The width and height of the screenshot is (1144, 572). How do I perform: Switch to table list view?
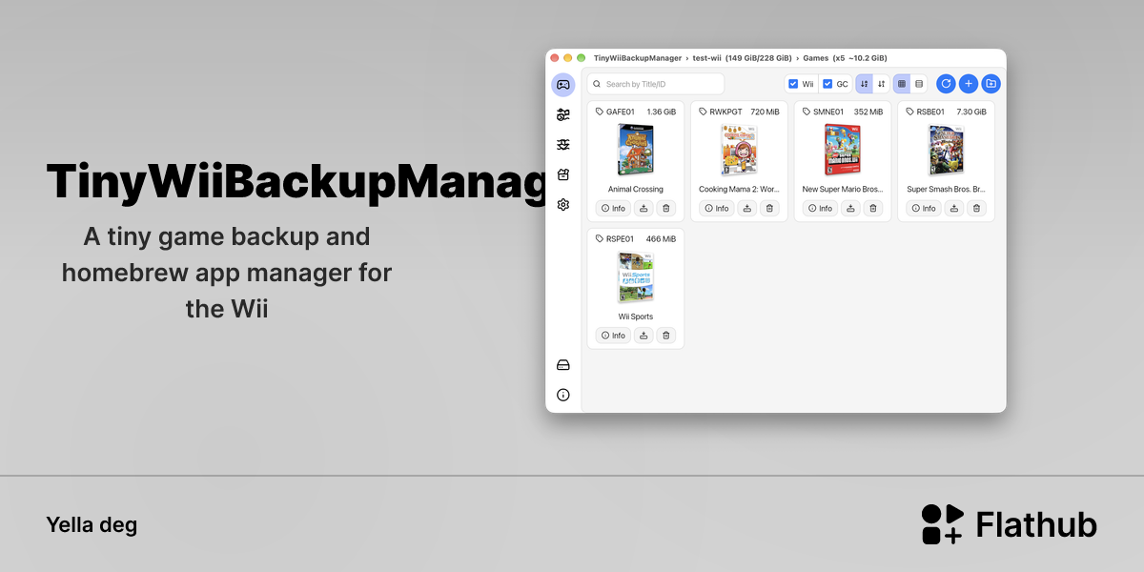[919, 84]
